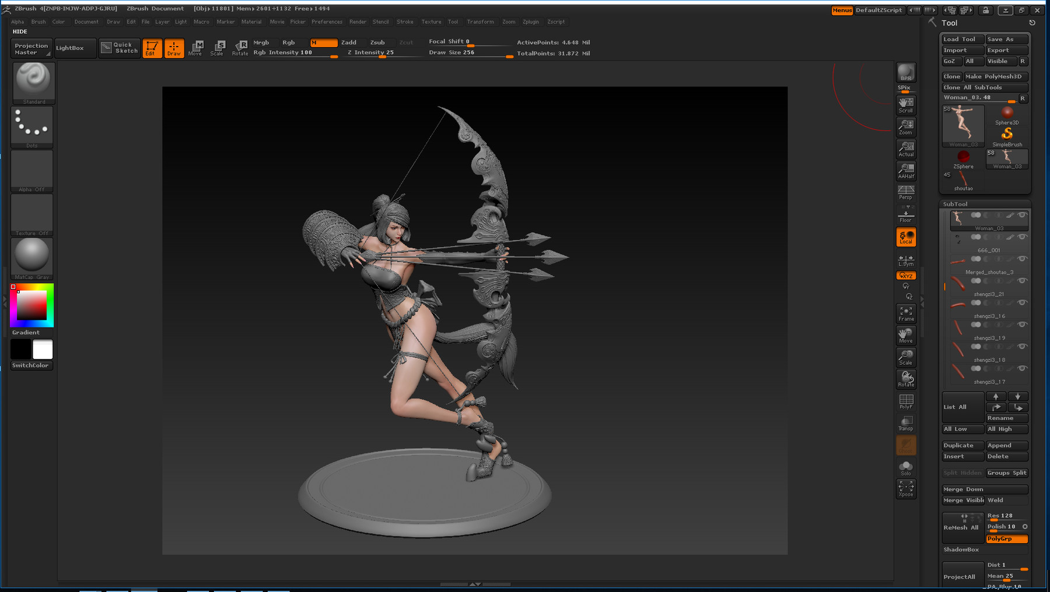Pick a color in the color picker square

point(32,305)
